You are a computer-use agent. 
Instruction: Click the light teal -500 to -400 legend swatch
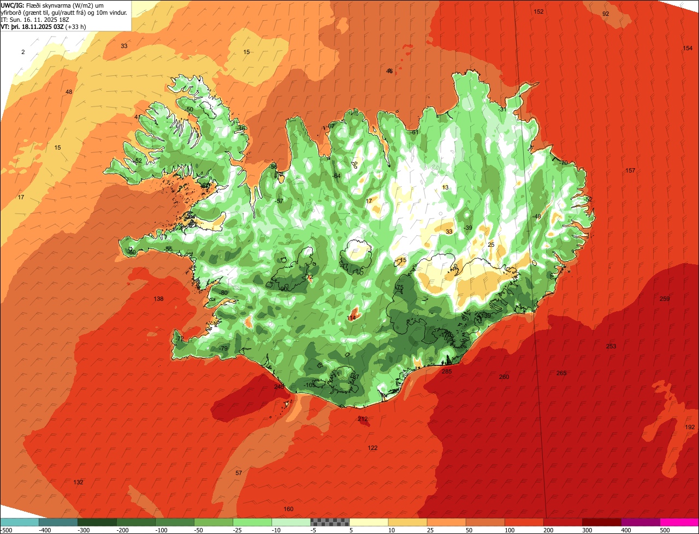pyautogui.click(x=20, y=522)
